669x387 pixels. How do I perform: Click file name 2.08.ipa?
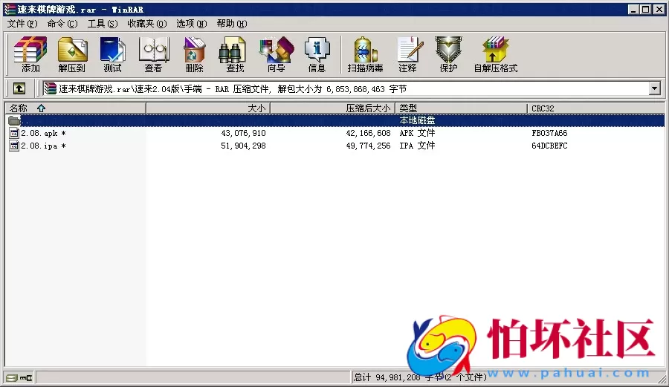(39, 146)
